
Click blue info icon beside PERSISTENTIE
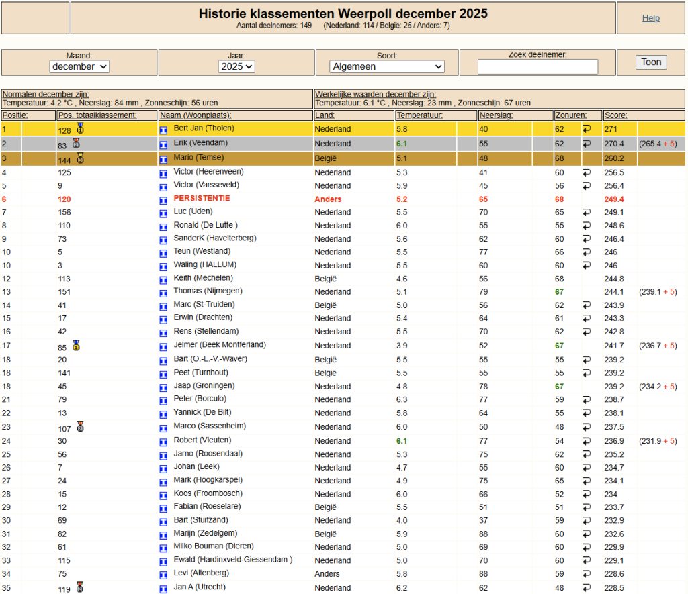pos(163,200)
